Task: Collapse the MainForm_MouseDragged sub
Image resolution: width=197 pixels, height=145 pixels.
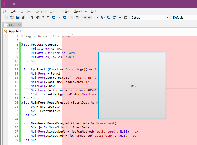Action: pyautogui.click(x=22, y=123)
